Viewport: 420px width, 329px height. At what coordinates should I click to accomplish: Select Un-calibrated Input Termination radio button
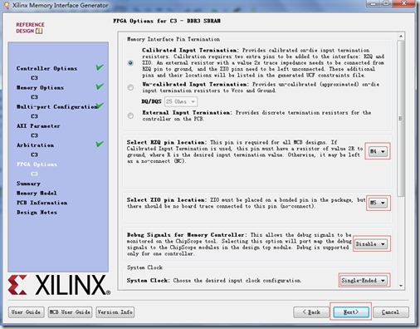pos(130,87)
